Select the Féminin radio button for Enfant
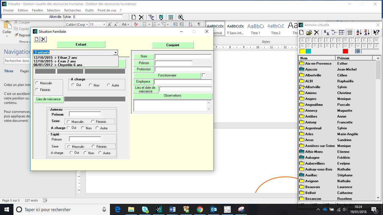 [37, 90]
